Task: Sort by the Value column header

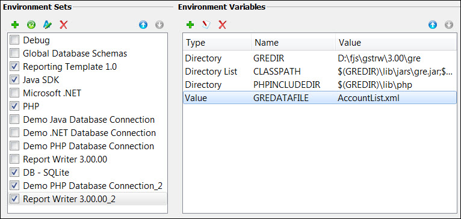Action: (x=396, y=43)
